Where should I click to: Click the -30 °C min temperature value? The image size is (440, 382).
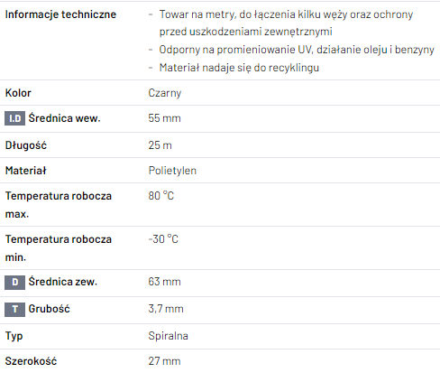(x=163, y=239)
